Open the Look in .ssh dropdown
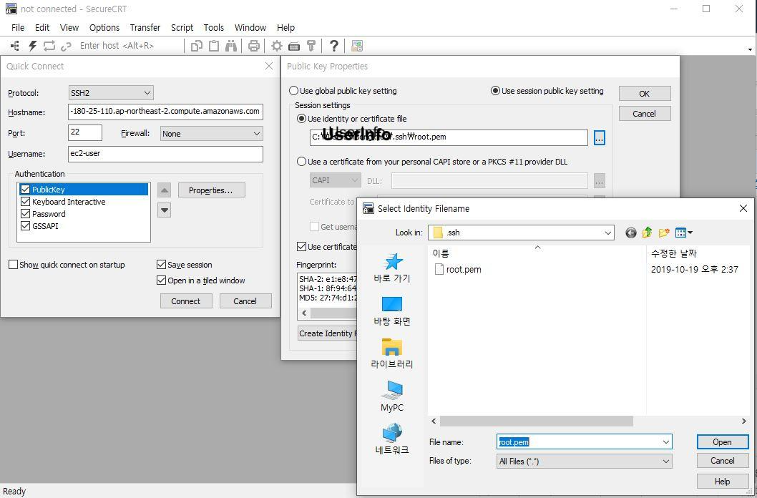The height and width of the screenshot is (498, 757). 521,233
